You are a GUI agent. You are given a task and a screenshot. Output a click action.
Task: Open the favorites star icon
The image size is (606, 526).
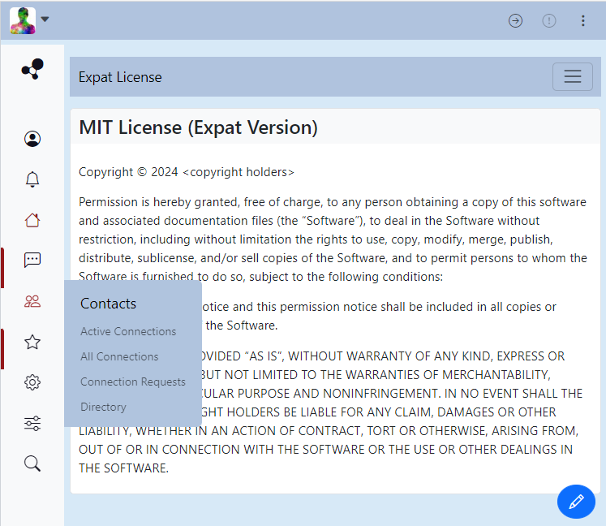32,342
